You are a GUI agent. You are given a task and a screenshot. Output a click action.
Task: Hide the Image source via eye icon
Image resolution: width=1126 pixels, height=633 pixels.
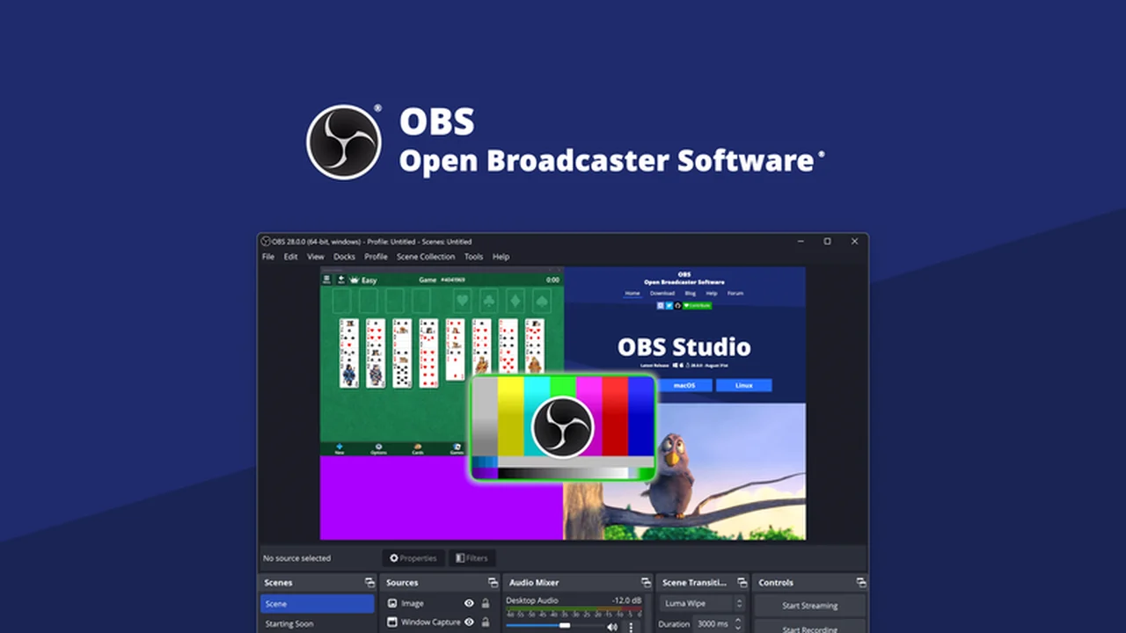469,603
